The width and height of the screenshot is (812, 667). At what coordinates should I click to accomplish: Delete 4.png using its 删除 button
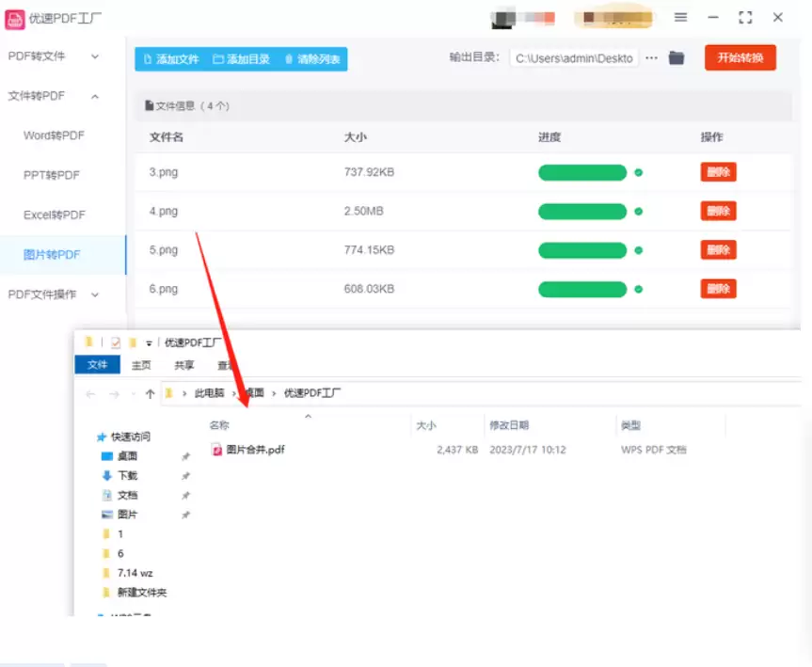point(718,212)
